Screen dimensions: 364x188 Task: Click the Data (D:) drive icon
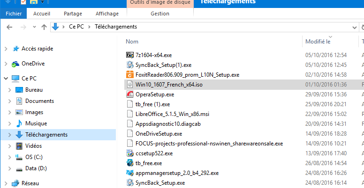pyautogui.click(x=19, y=168)
